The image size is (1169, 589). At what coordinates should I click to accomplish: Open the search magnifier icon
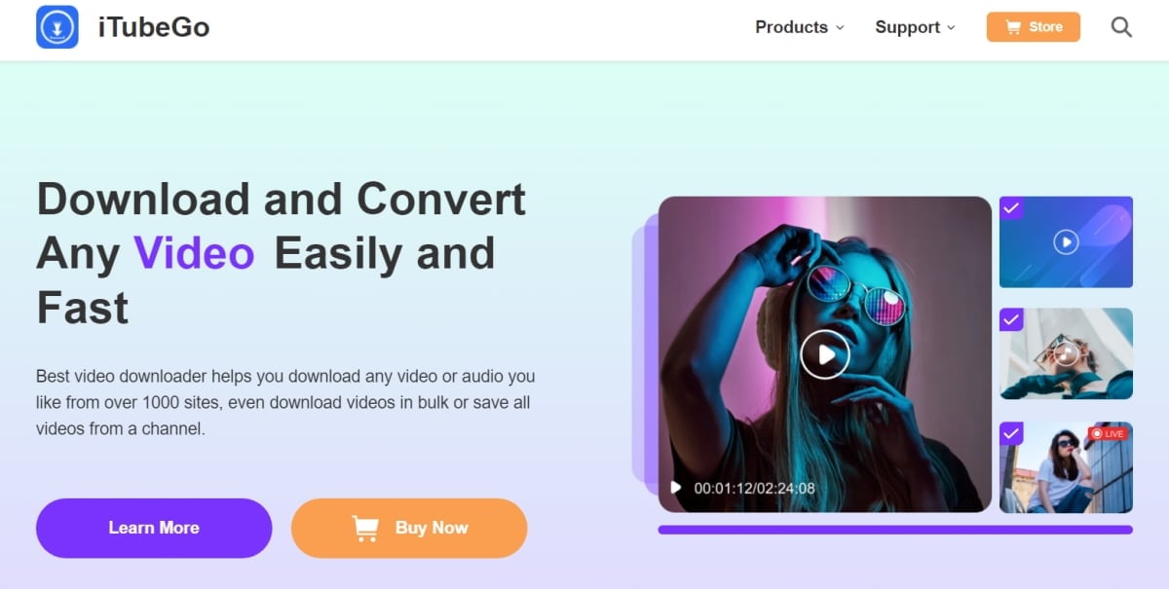pos(1121,27)
